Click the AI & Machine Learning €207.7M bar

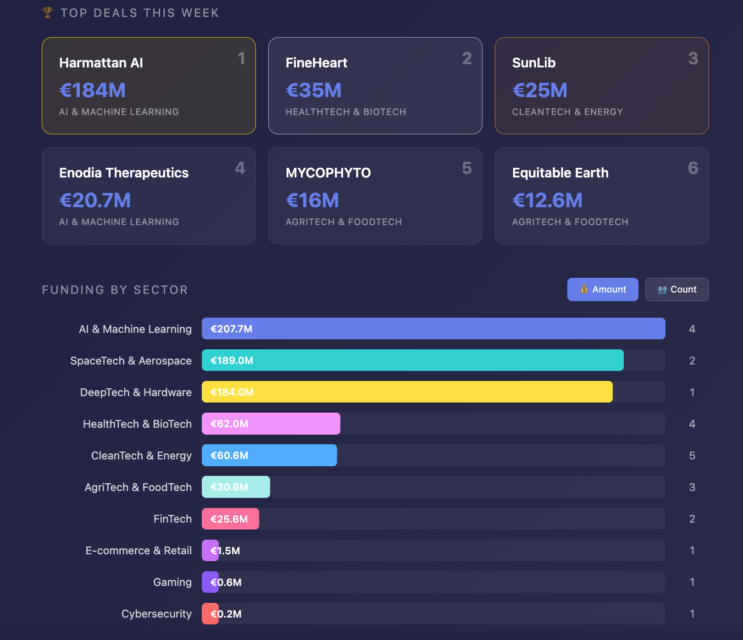point(433,329)
